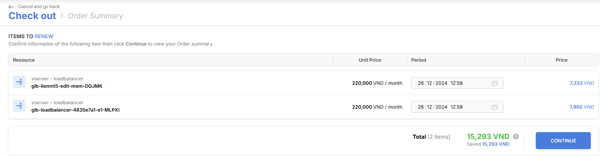Click the 7,960 VND price link
The height and width of the screenshot is (156, 600).
[582, 107]
